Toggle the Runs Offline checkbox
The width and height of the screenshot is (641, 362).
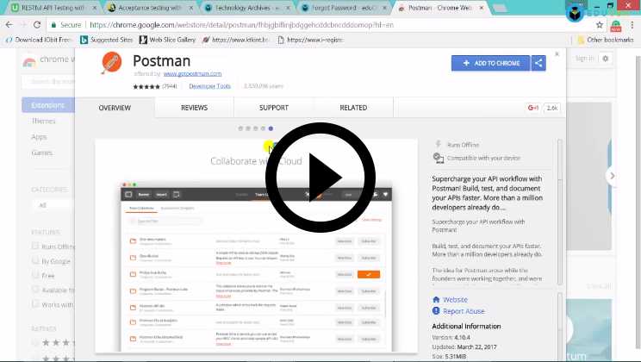pyautogui.click(x=35, y=247)
